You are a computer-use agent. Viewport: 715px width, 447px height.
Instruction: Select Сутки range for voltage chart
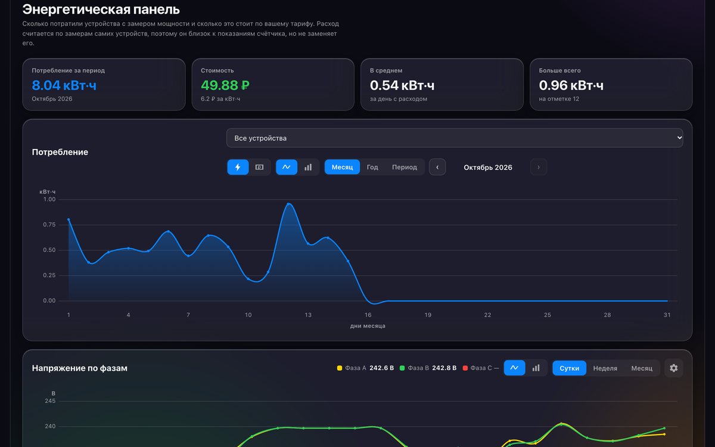570,368
